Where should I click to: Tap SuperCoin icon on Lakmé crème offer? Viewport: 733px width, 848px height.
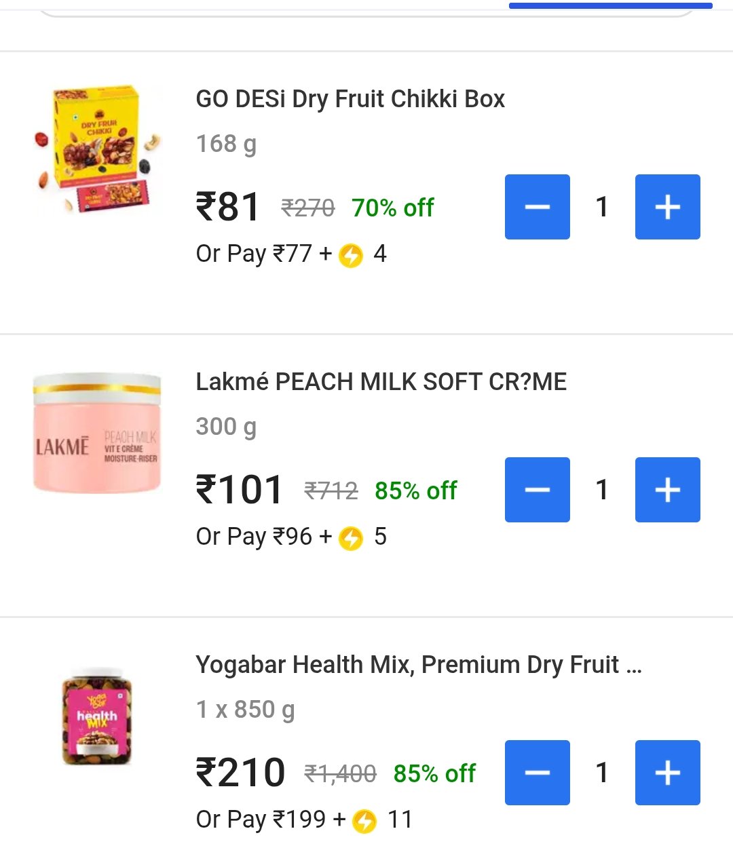pyautogui.click(x=351, y=538)
